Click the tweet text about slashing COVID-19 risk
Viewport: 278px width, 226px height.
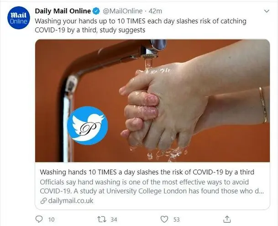[x=141, y=26]
